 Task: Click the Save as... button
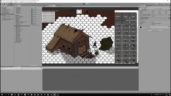(x=49, y=16)
